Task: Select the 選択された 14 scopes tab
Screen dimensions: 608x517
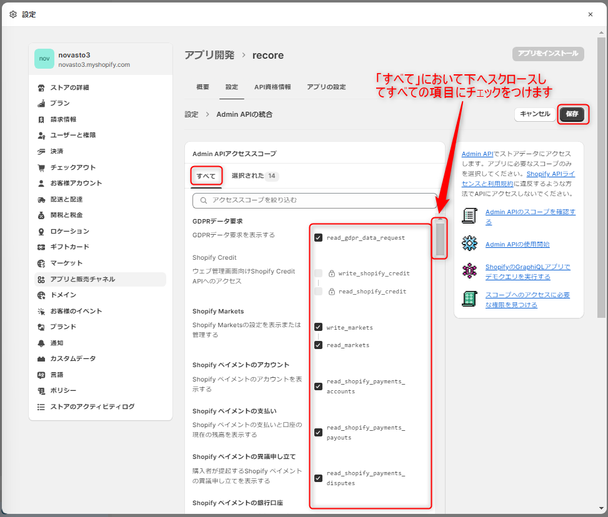Action: tap(254, 176)
